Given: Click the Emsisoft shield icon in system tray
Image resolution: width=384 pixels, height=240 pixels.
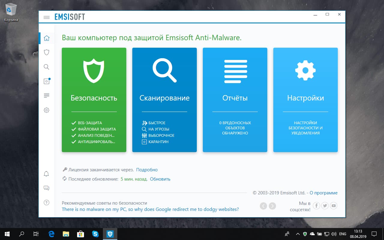Looking at the screenshot, I should 305,234.
